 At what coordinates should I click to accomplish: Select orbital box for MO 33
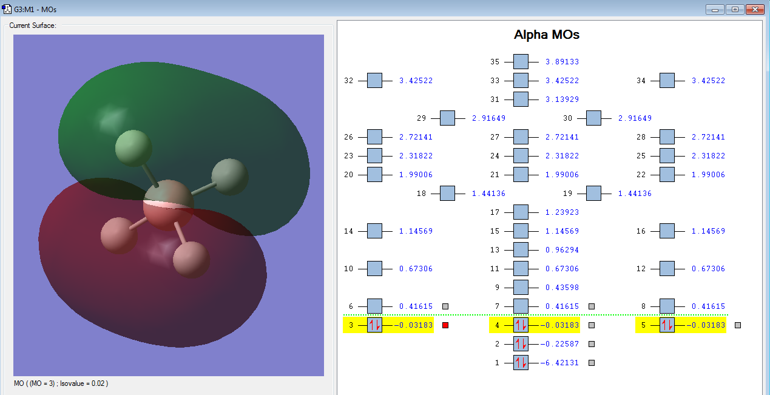[521, 81]
